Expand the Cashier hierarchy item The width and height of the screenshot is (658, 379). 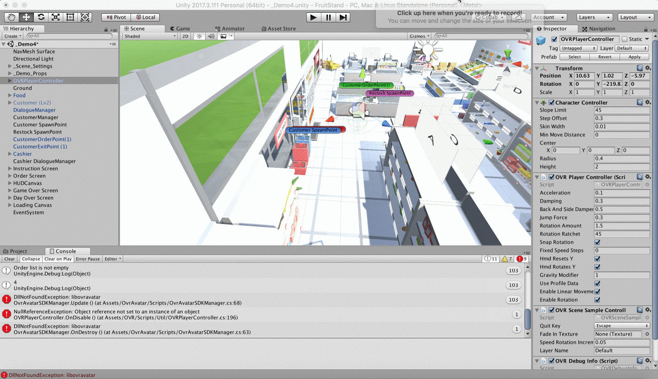pyautogui.click(x=10, y=154)
